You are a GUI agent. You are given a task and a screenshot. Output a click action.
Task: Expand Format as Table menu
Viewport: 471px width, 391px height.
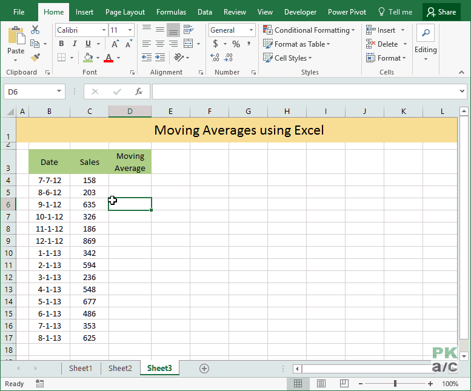click(296, 44)
